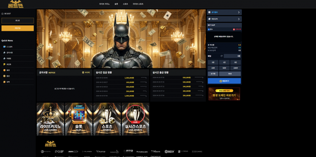Click the 초기화 reset button

tap(213, 74)
